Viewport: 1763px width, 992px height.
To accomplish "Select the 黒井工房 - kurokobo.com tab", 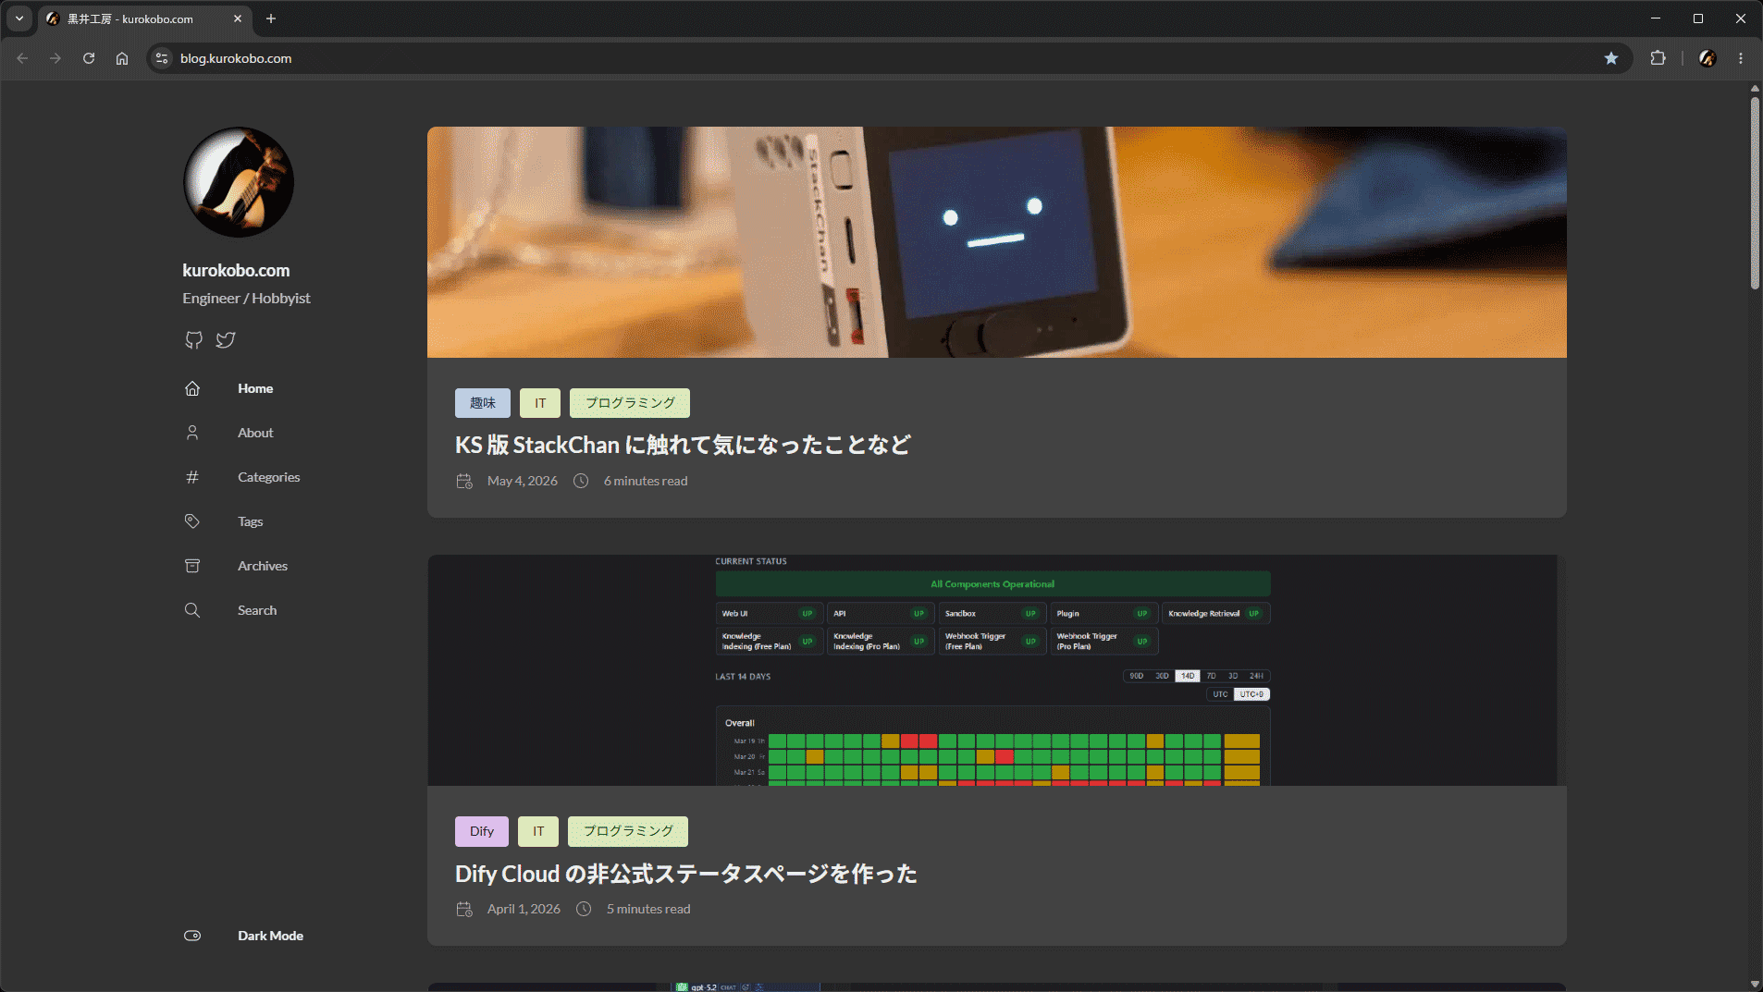I will pos(145,18).
